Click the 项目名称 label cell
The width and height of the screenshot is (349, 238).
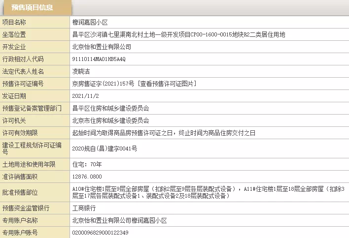[x=35, y=22]
